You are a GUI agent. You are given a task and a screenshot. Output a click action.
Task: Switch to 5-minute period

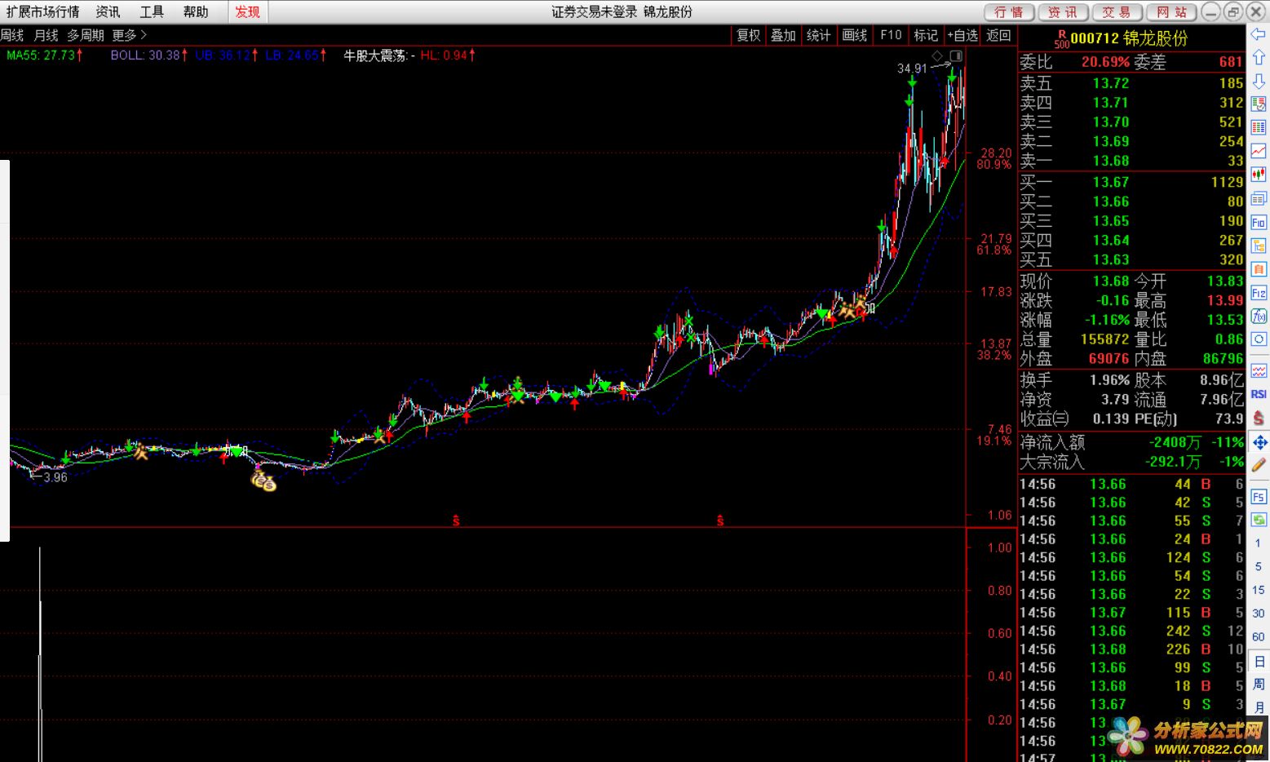click(1258, 566)
